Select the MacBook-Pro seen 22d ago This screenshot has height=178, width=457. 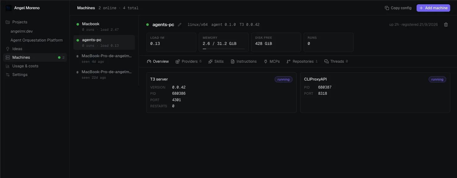(x=104, y=74)
